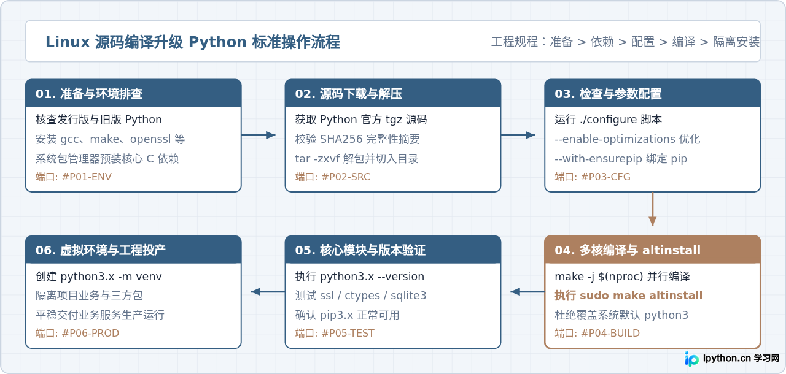Screen dimensions: 786x374
Task: Click the line '--with-ensurepip 绑定 pip'
Action: (x=621, y=159)
